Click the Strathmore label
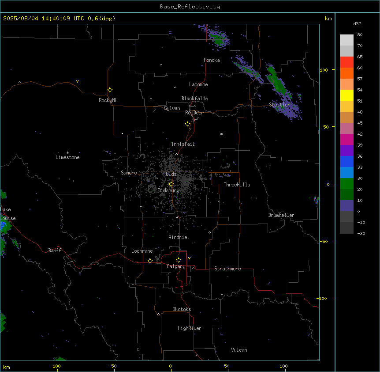Viewport: 380px width, 372px height. (227, 269)
